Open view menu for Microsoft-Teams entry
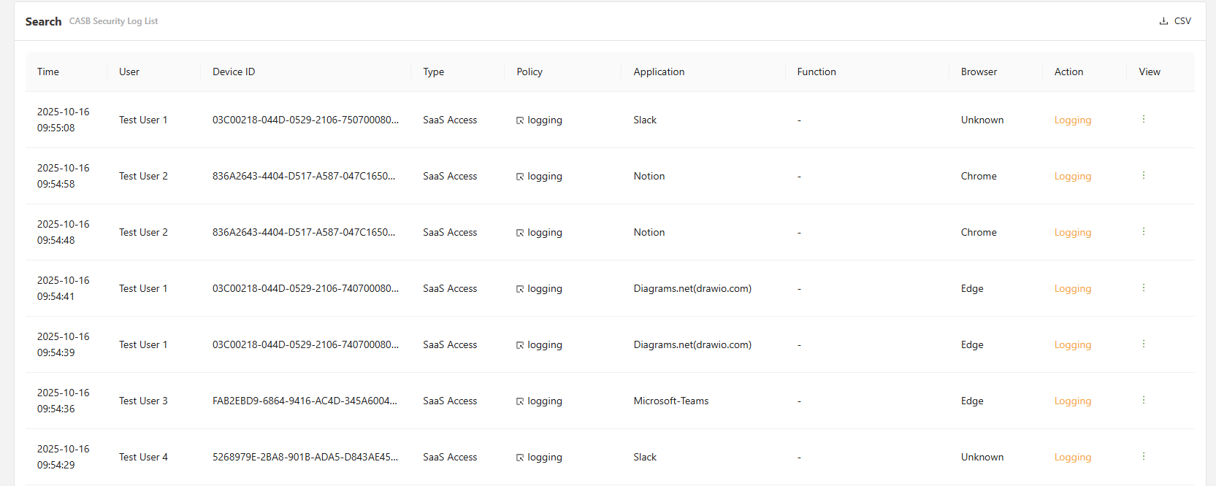 click(x=1144, y=400)
